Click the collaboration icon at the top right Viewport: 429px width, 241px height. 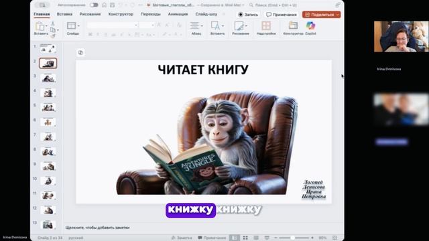pos(338,5)
